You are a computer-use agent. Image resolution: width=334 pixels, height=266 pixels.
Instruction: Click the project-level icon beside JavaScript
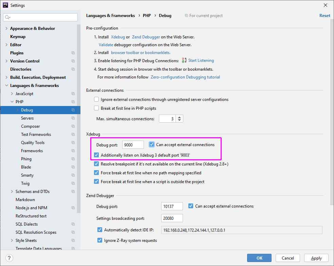[x=73, y=93]
